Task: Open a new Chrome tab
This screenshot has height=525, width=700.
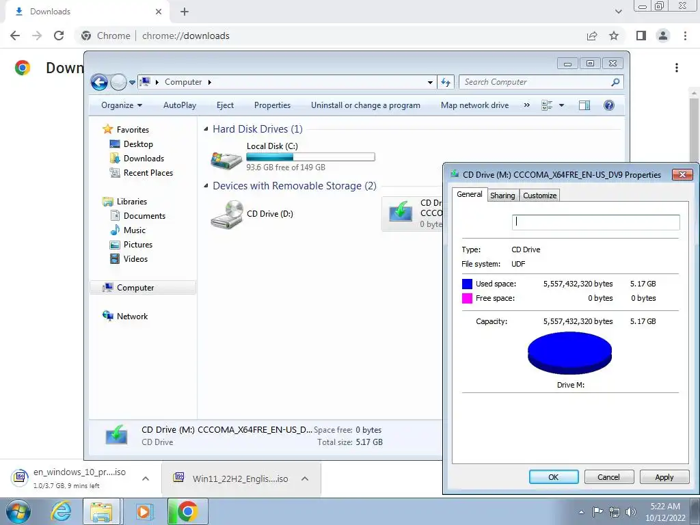Action: click(185, 12)
